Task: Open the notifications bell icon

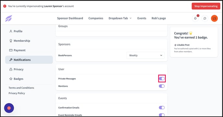Action: click(x=195, y=18)
